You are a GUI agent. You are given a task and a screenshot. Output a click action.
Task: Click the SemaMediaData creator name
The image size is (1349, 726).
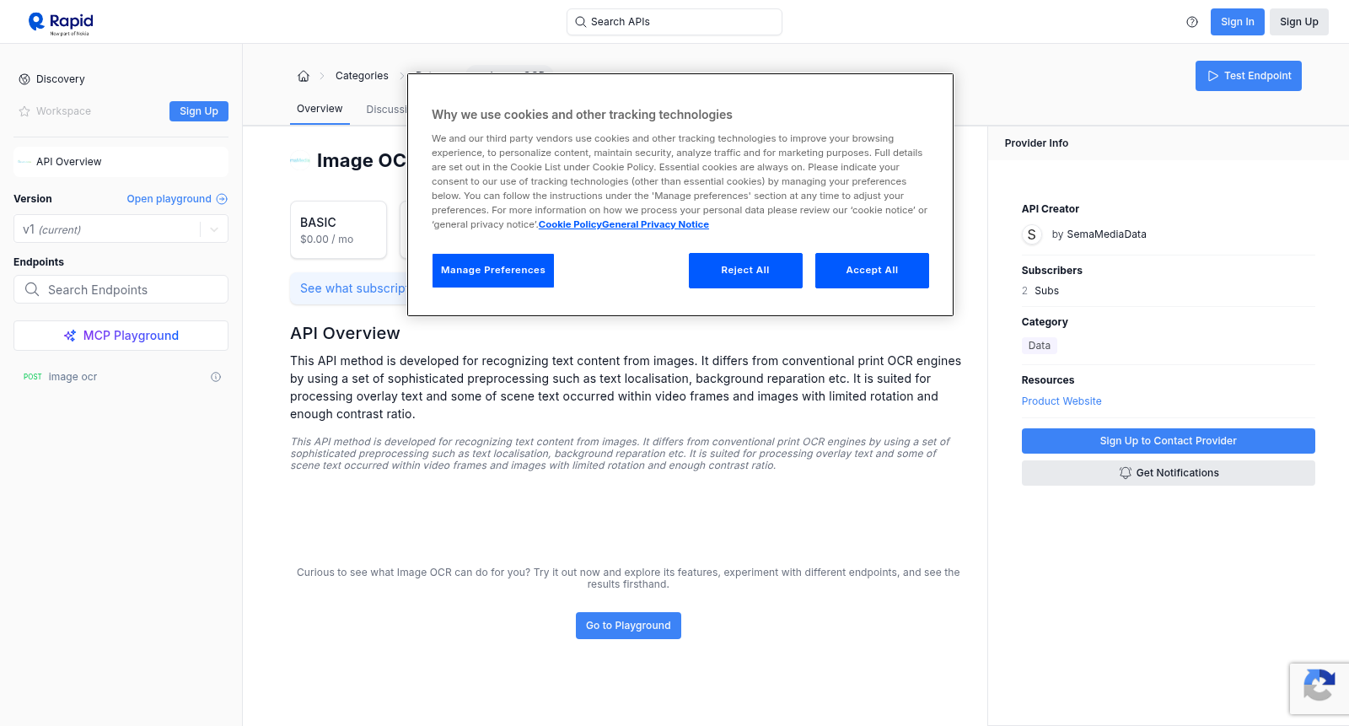(x=1106, y=234)
